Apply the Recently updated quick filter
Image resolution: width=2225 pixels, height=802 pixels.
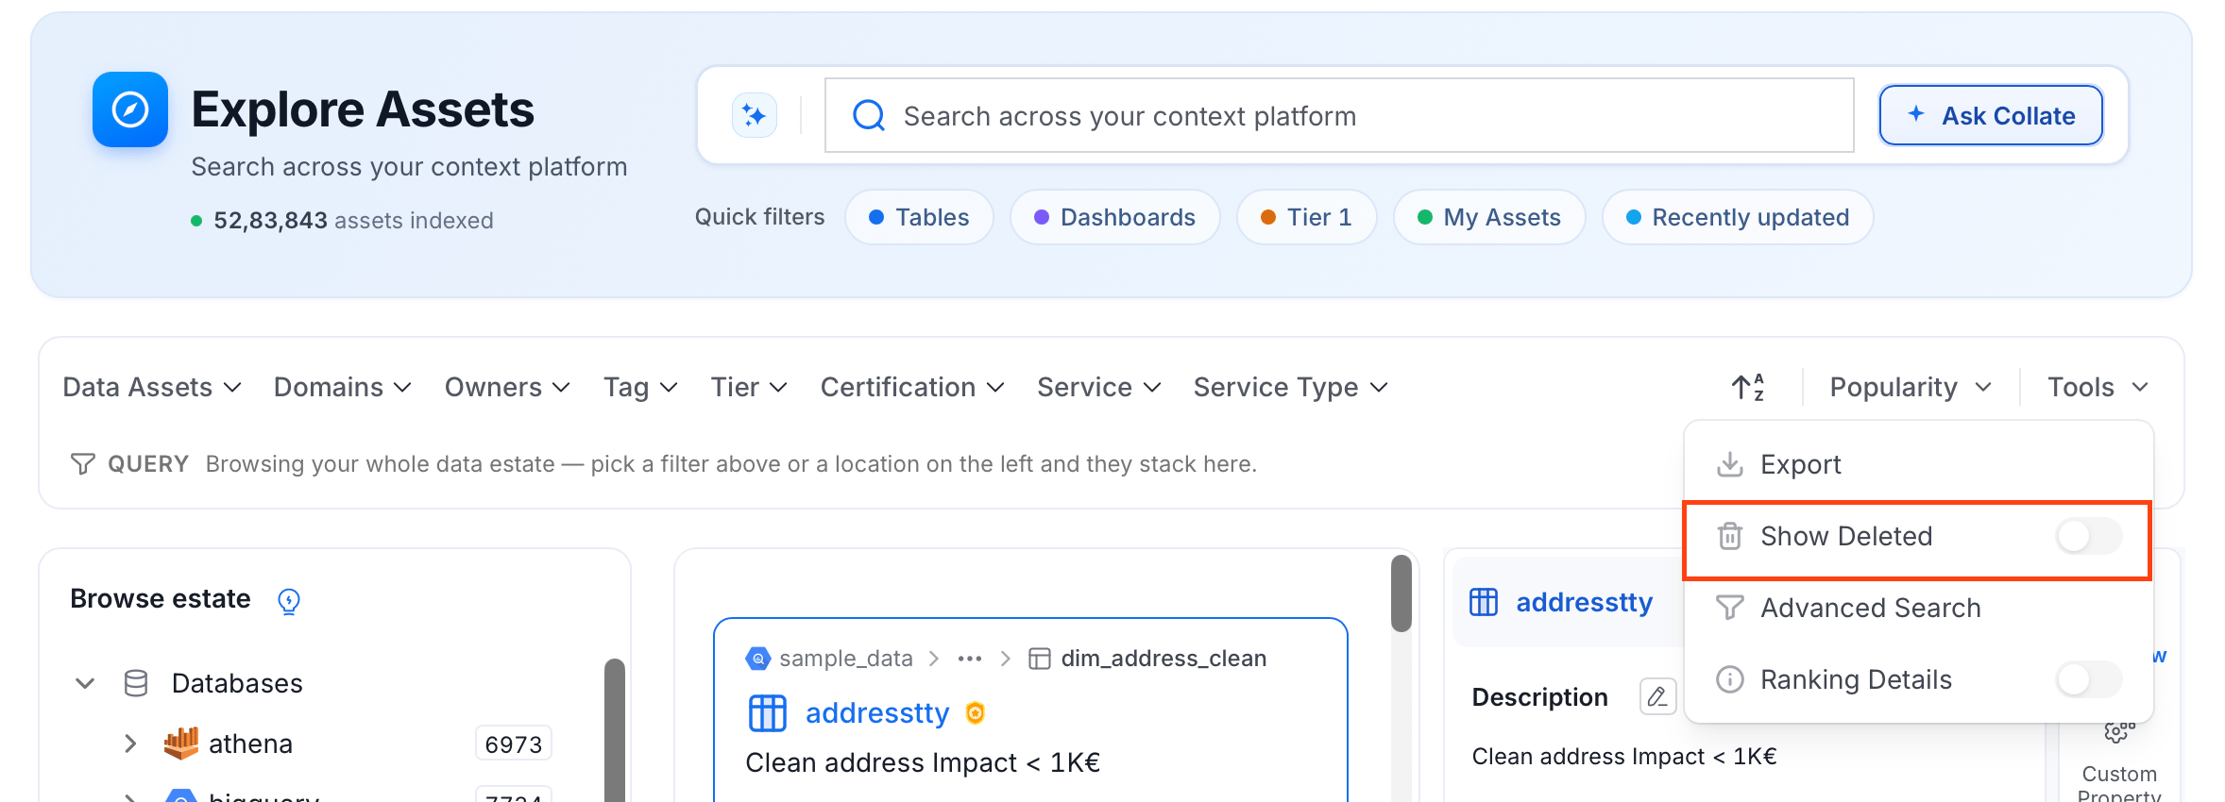[1738, 217]
